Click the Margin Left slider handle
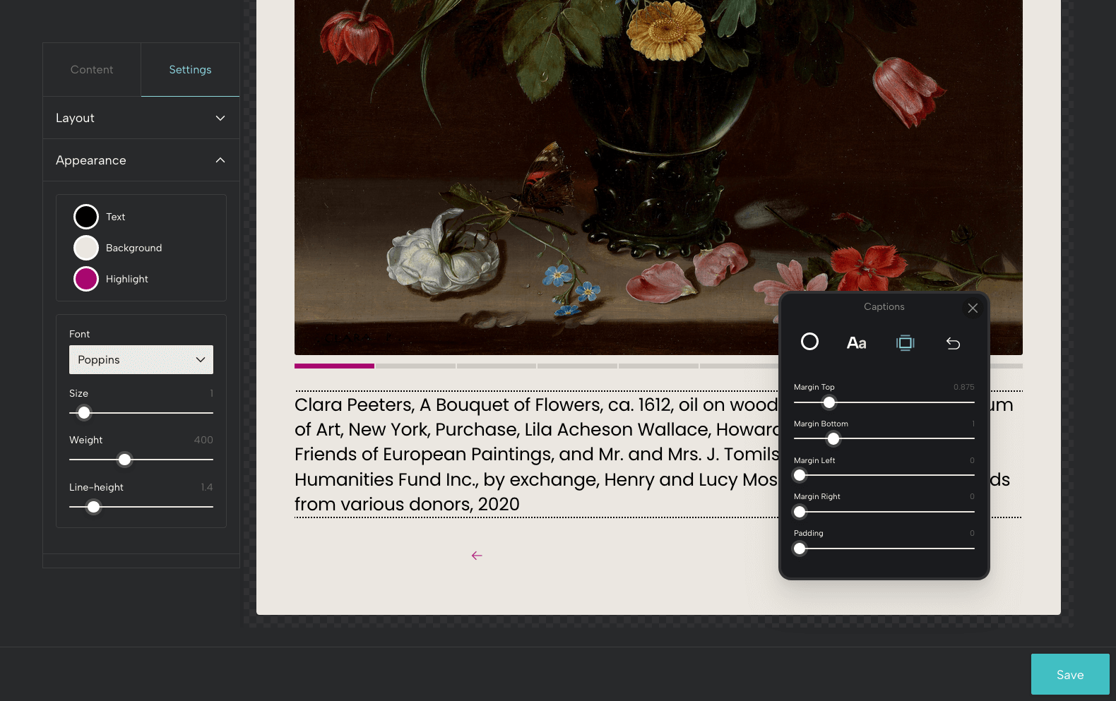 [x=800, y=475]
